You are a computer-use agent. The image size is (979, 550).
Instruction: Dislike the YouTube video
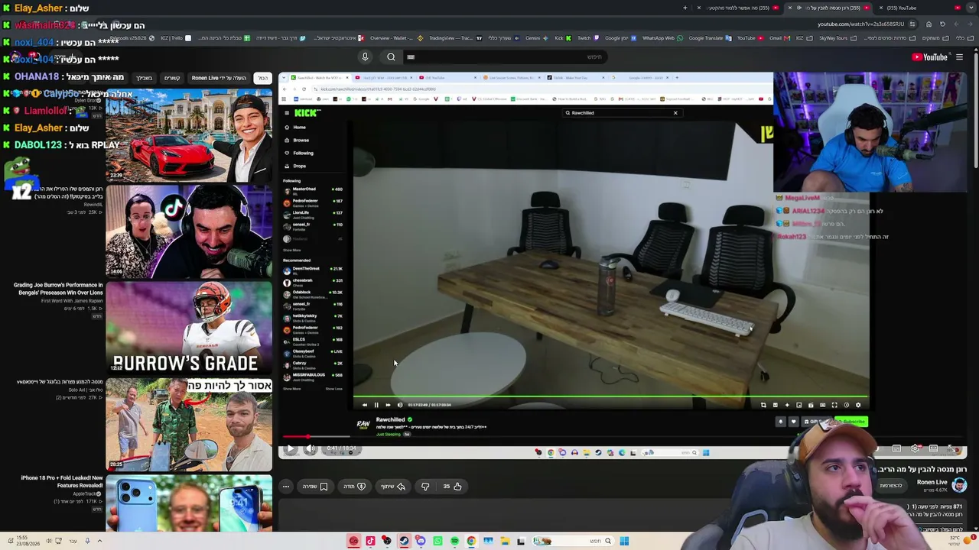(425, 487)
